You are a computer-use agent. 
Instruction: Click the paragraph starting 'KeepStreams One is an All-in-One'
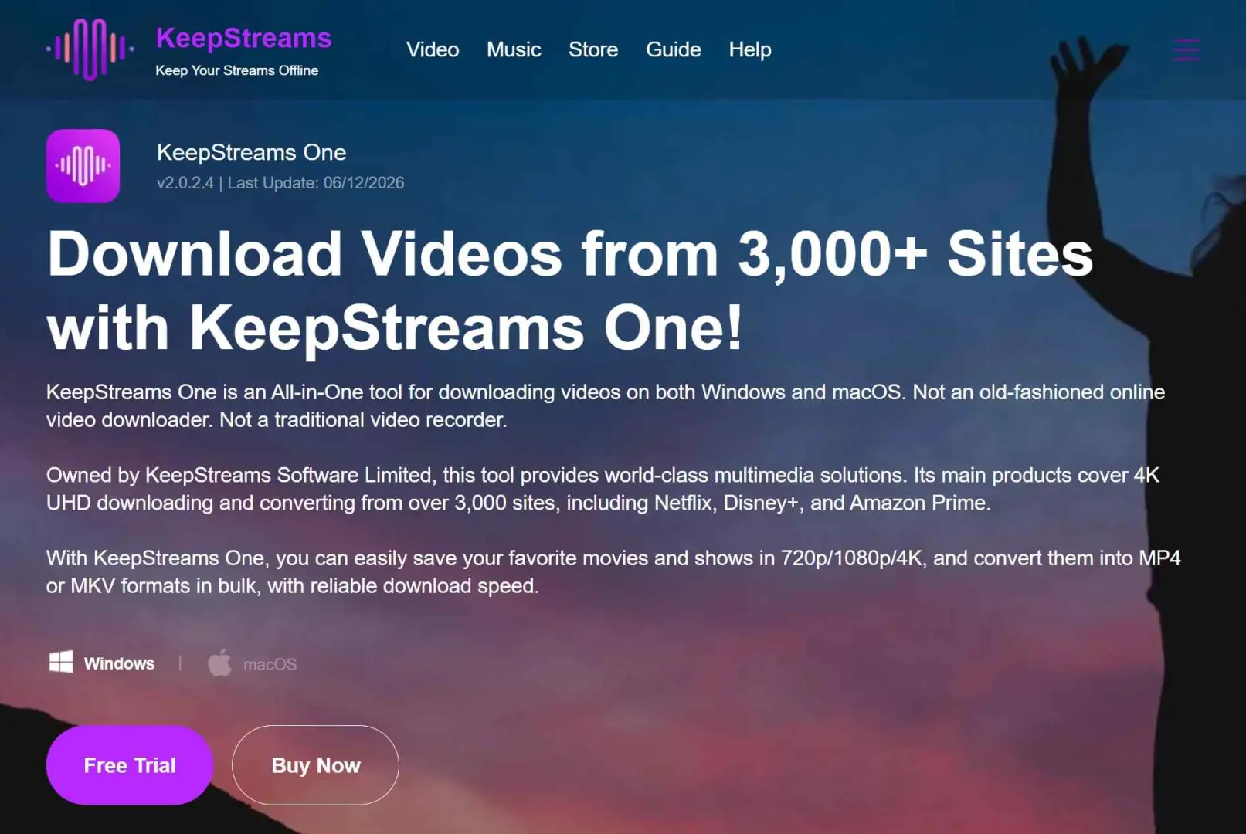tap(606, 405)
